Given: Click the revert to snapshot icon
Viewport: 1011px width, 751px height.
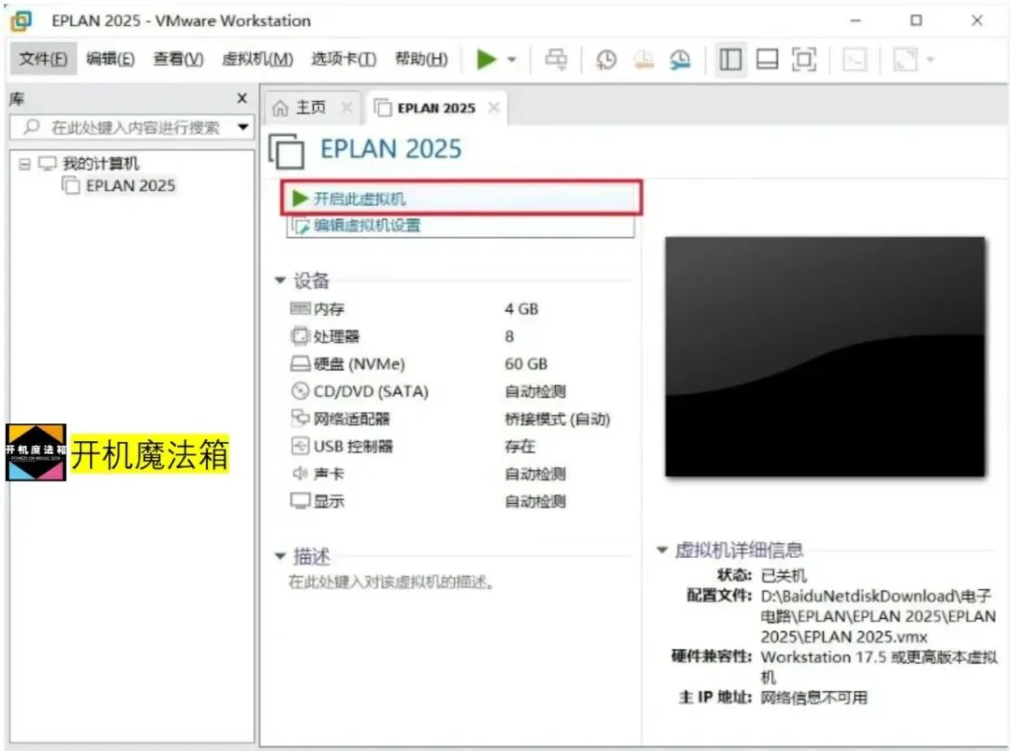Looking at the screenshot, I should (643, 59).
